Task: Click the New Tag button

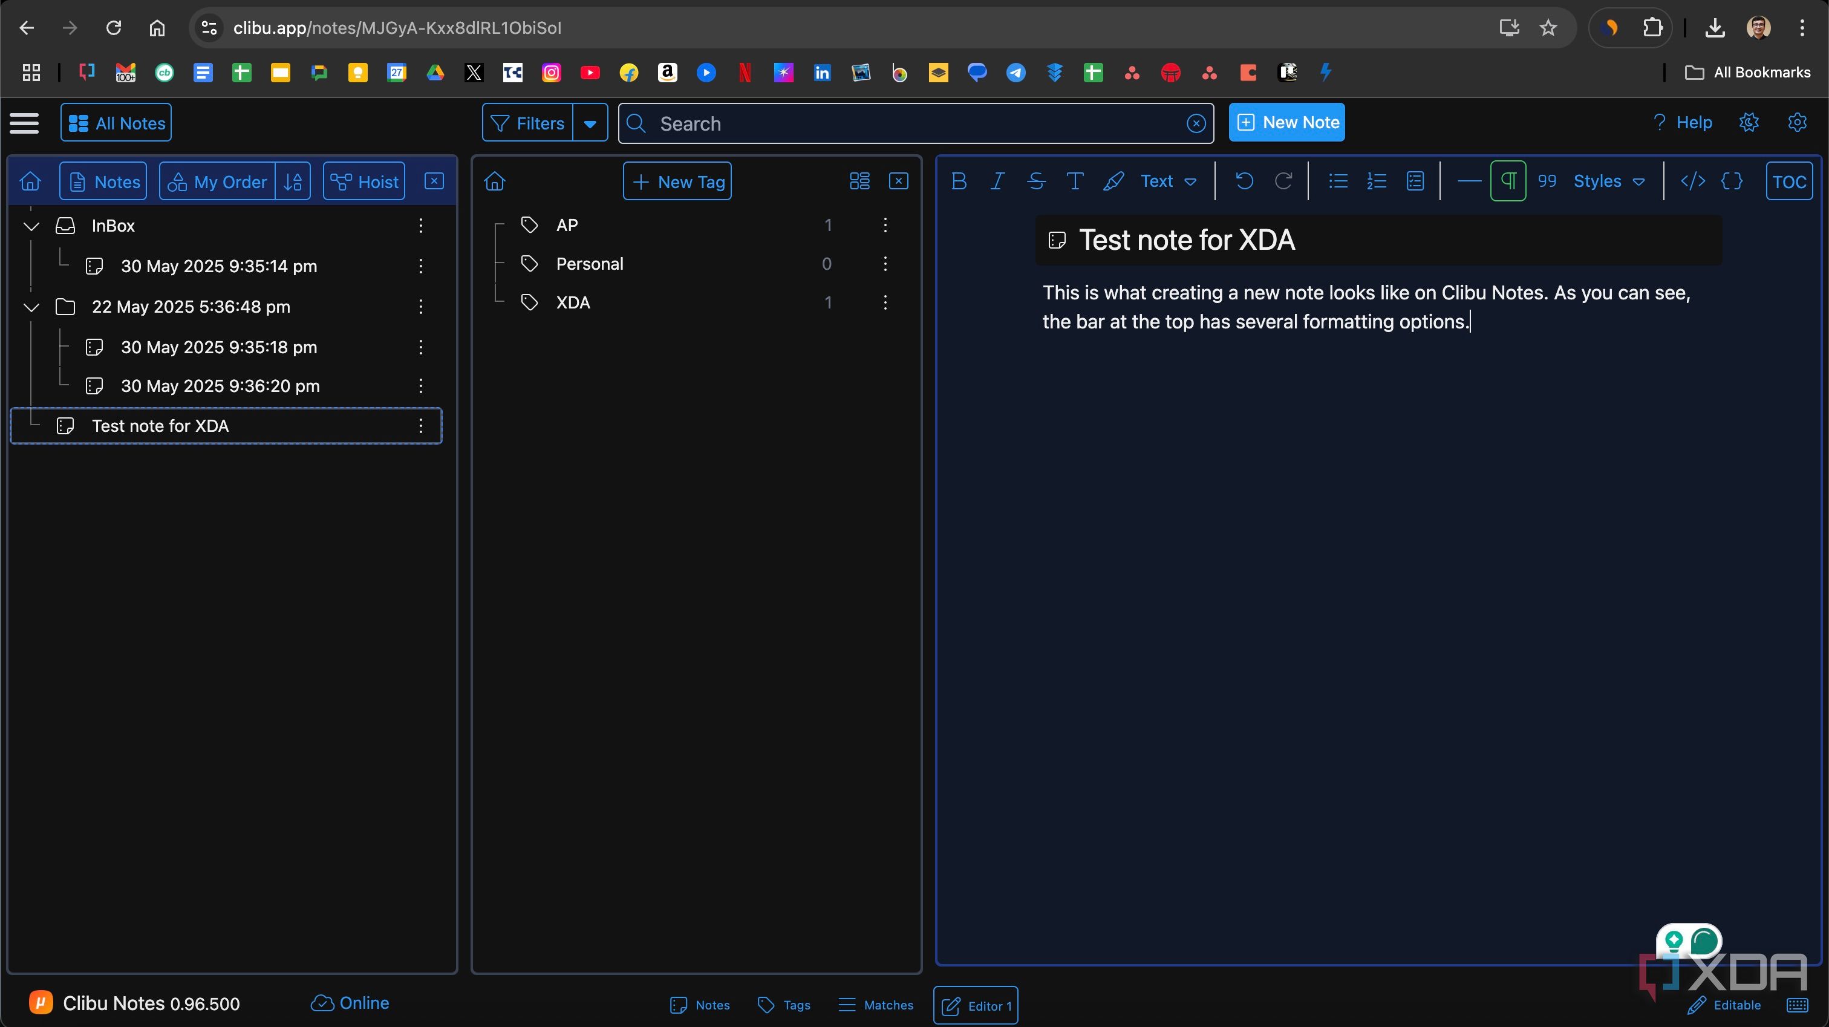Action: point(677,182)
